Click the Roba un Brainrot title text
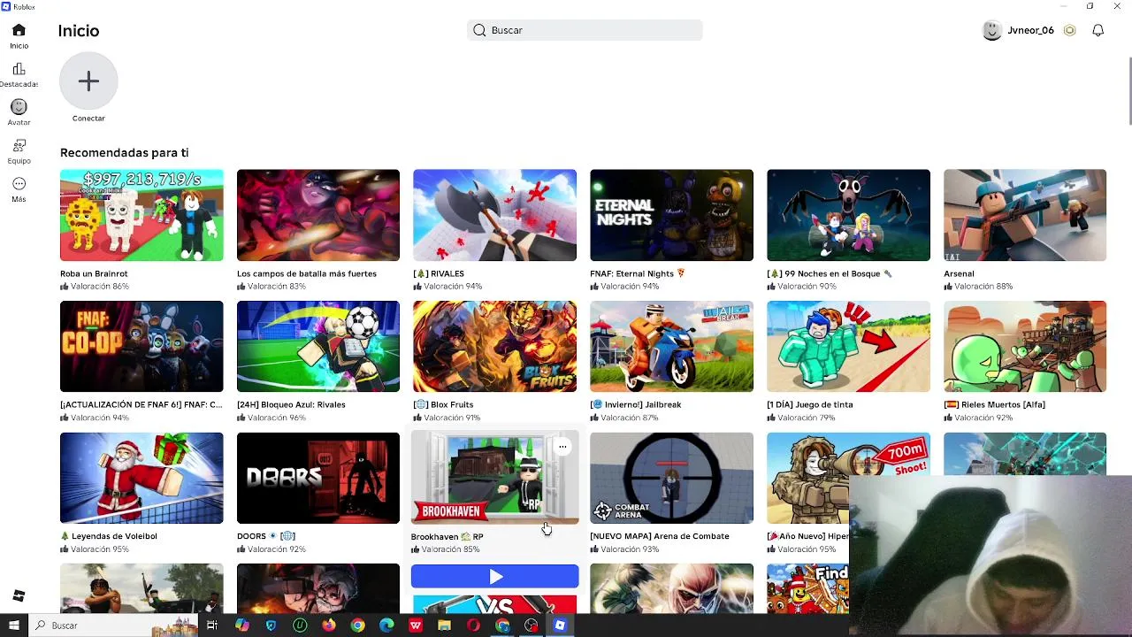 (x=94, y=273)
